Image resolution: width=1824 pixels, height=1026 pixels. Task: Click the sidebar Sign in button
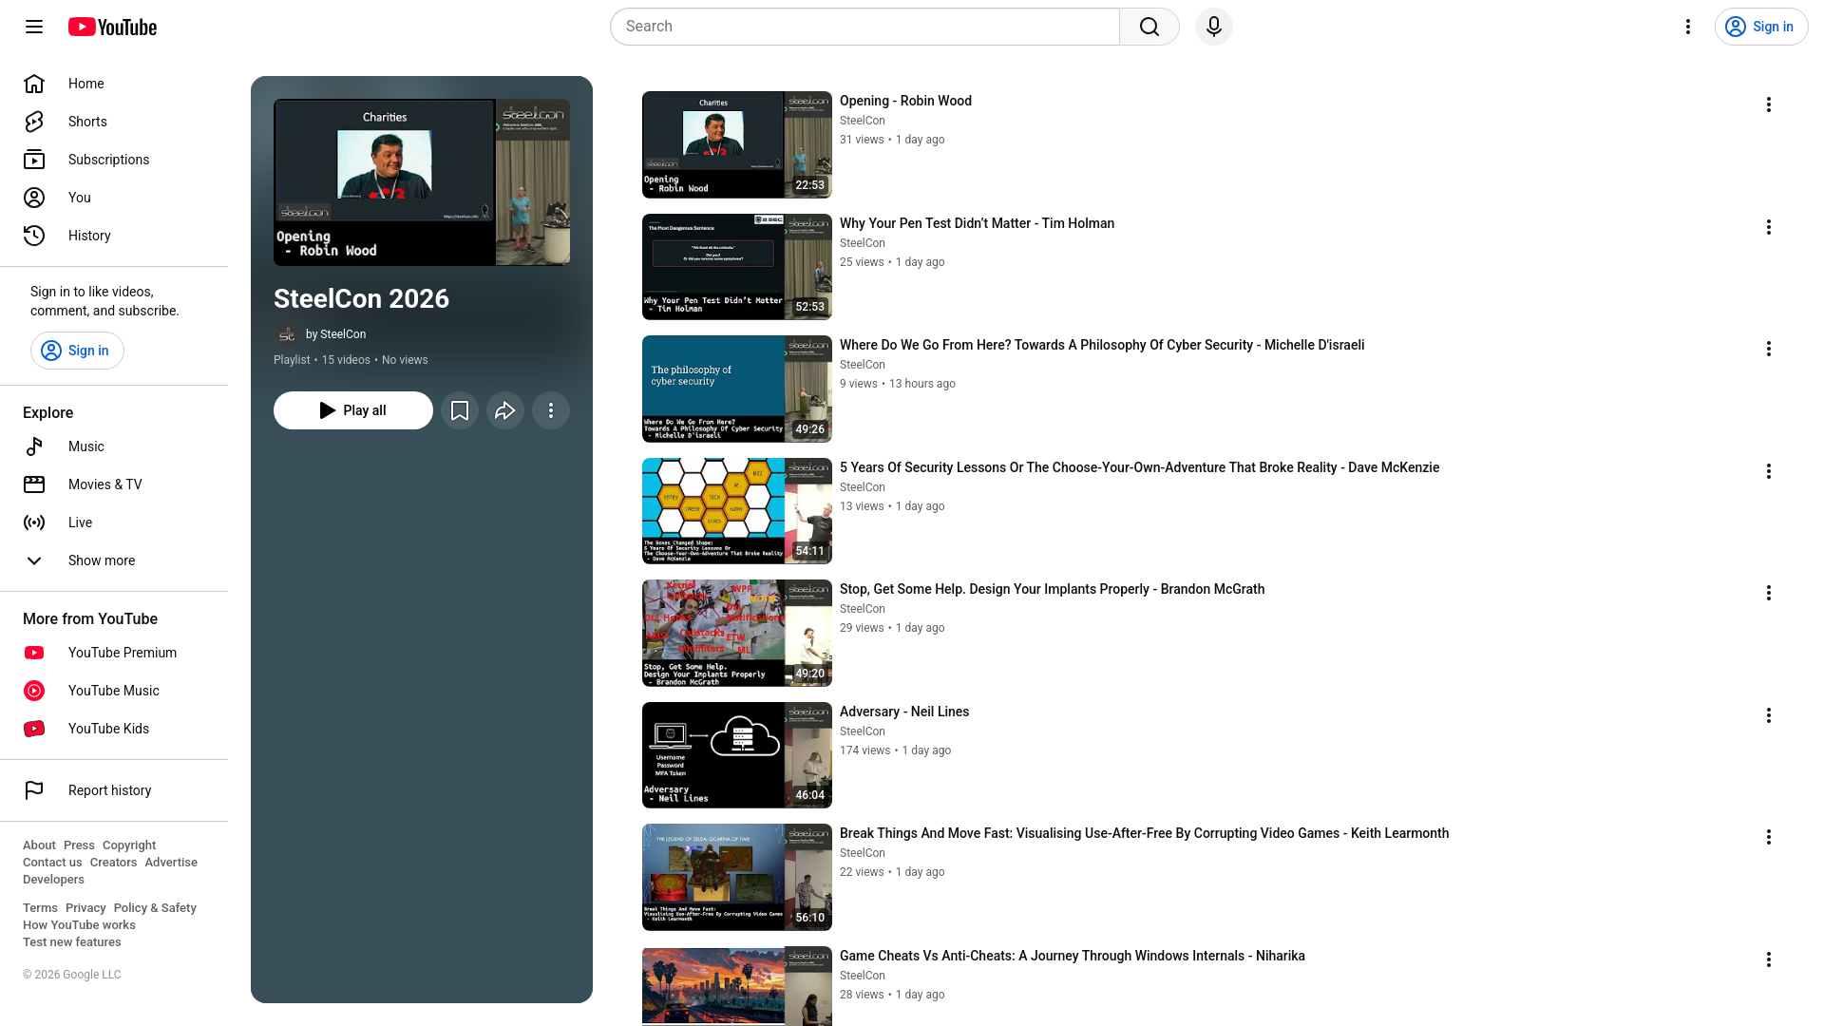tap(77, 351)
